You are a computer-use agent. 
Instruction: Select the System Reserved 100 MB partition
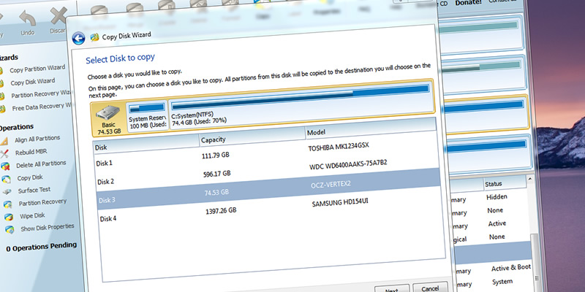[148, 117]
